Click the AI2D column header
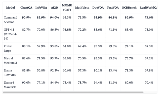161x97 pixels. click(x=54, y=8)
